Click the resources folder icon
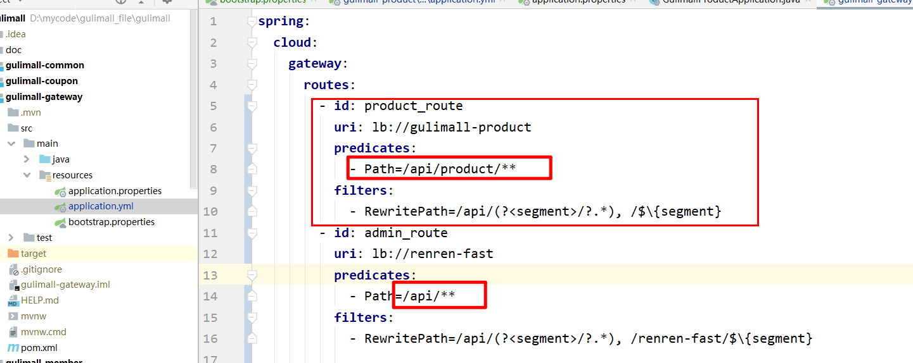 (44, 175)
